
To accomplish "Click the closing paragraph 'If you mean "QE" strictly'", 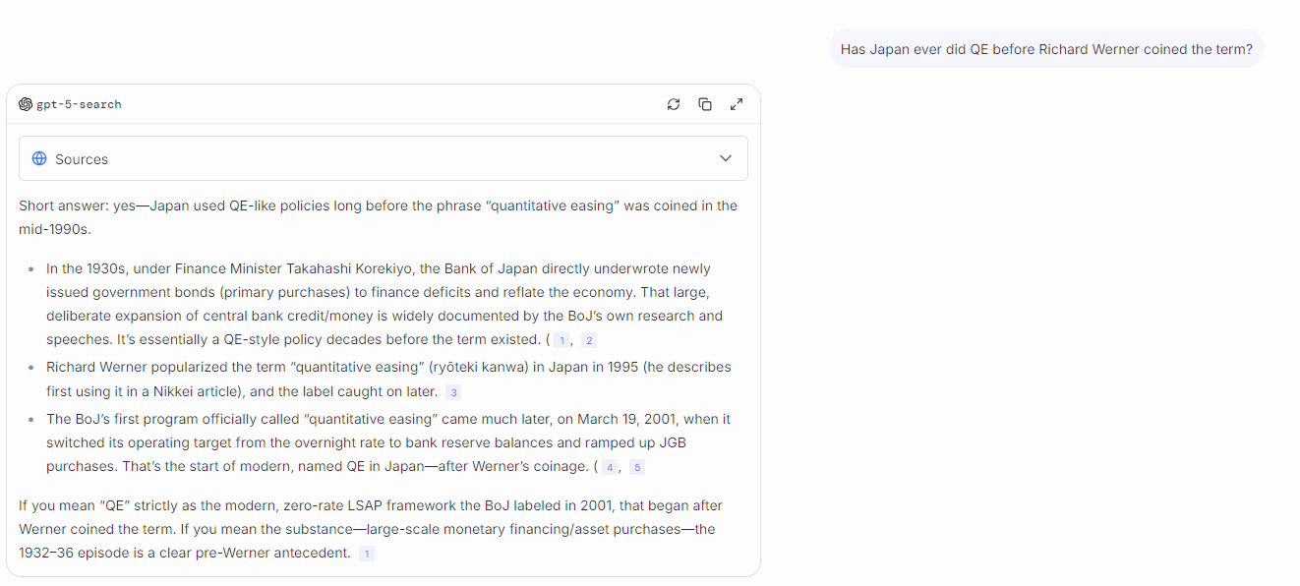I will pyautogui.click(x=372, y=529).
